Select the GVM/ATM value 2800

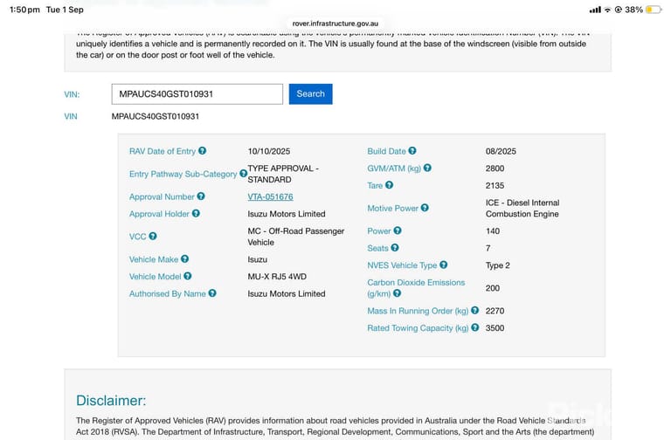click(495, 168)
